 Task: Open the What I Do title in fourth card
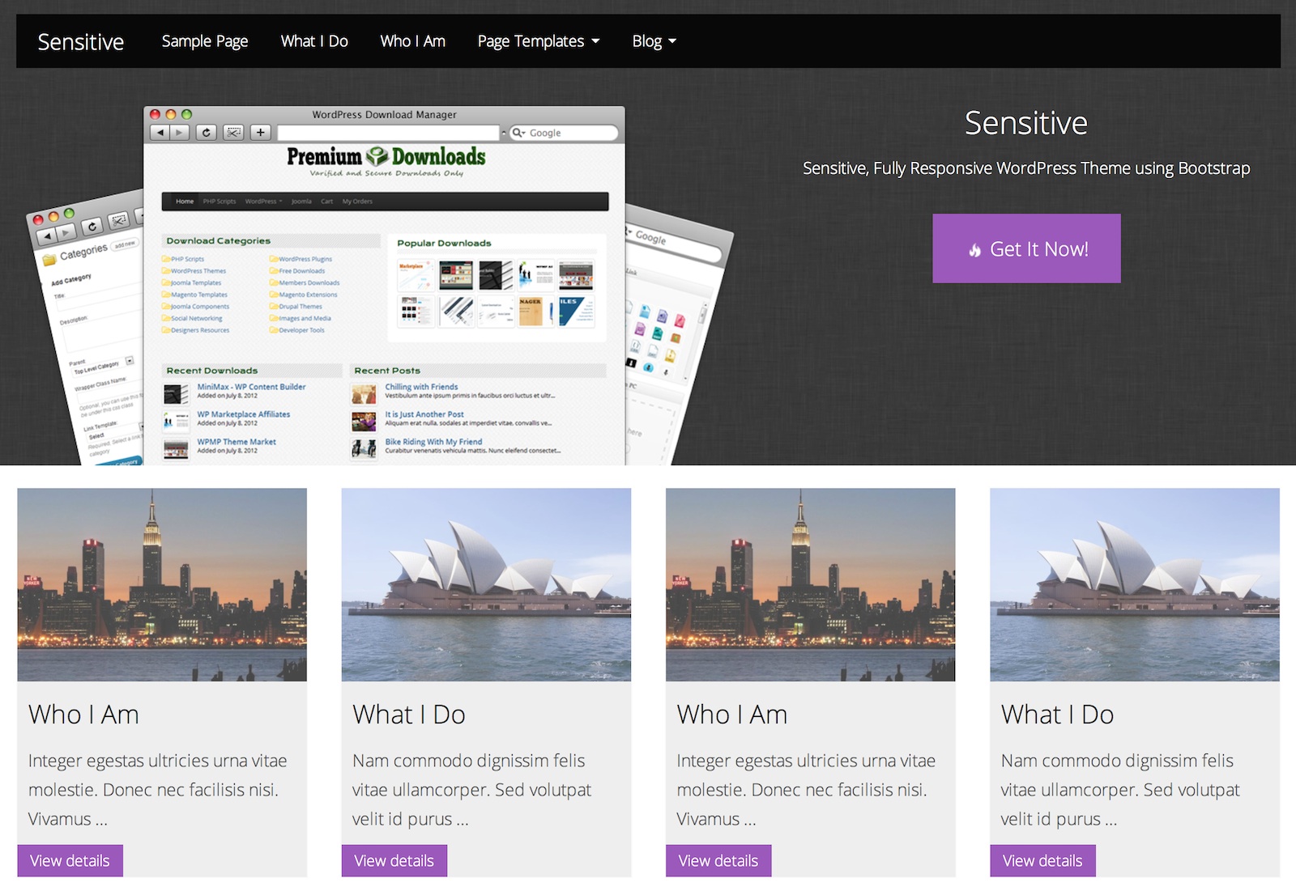coord(1057,715)
